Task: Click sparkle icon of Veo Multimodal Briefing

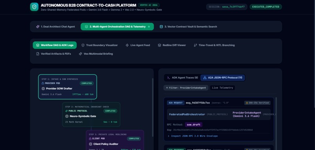Action: point(81,54)
